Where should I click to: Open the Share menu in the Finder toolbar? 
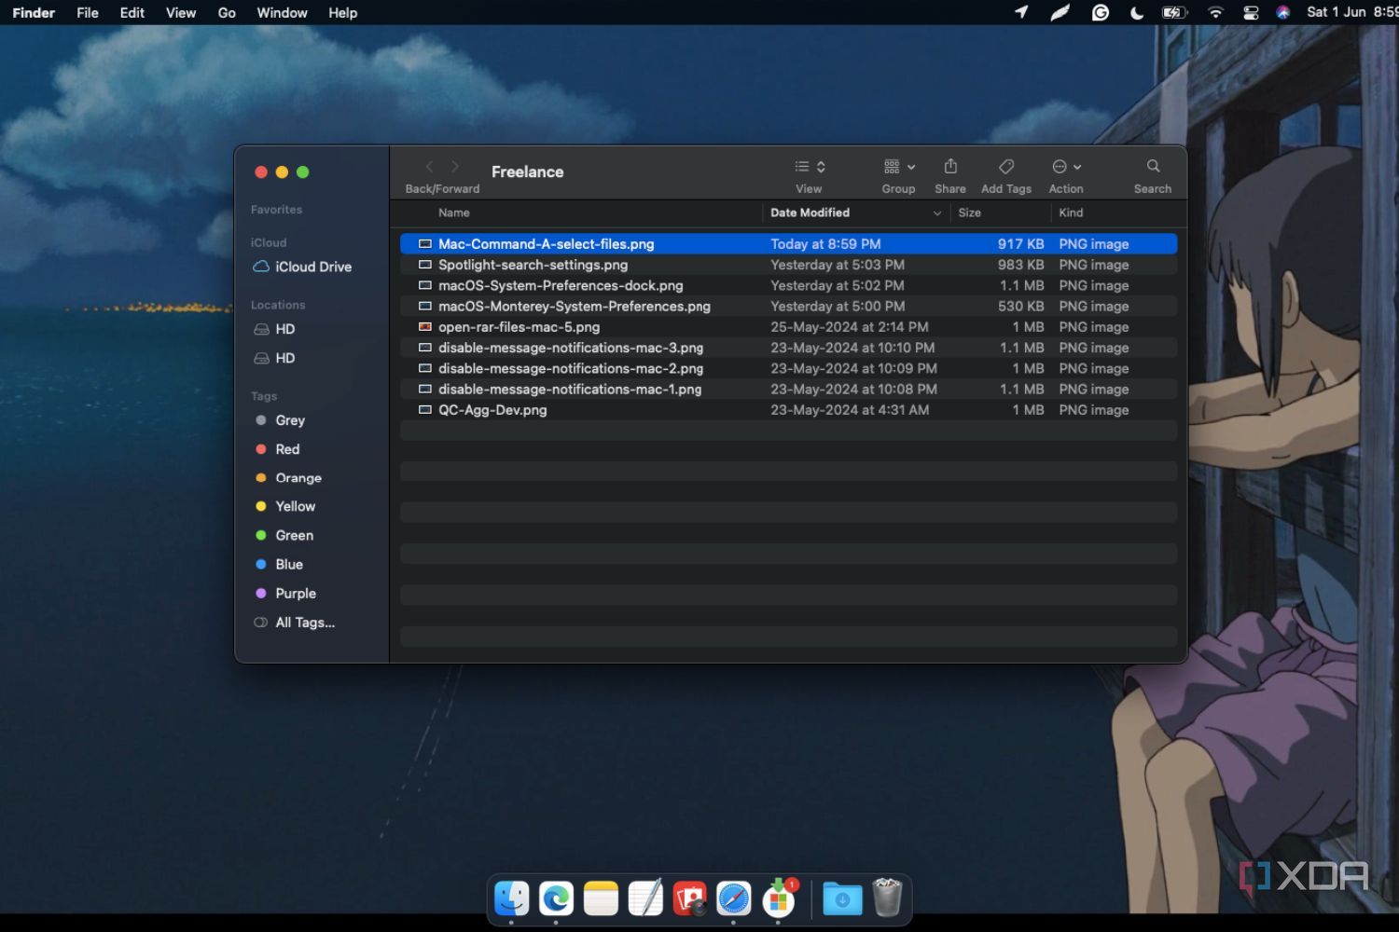coord(950,172)
